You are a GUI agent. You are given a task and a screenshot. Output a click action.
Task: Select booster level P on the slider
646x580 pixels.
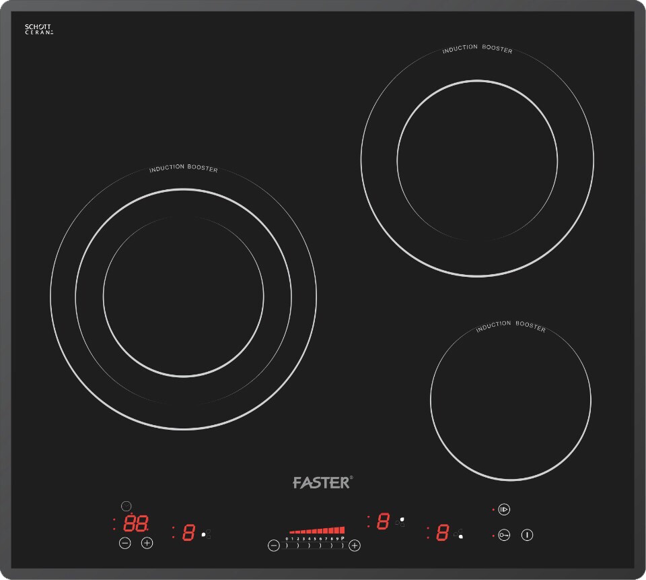tap(343, 539)
